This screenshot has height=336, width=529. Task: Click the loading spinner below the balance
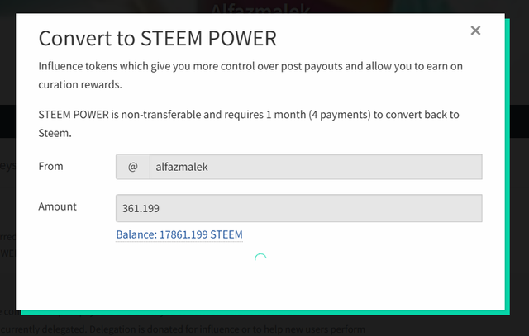click(x=260, y=259)
